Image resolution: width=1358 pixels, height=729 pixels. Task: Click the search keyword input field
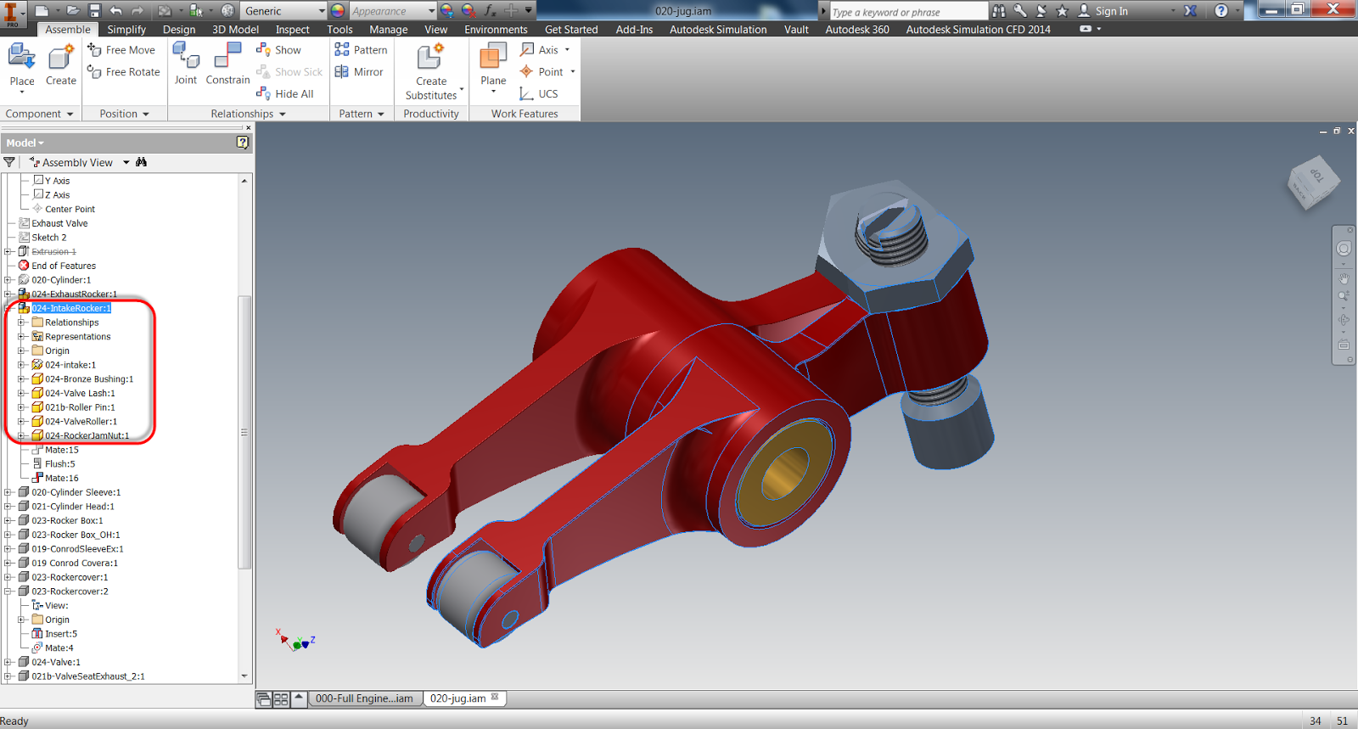click(x=908, y=11)
